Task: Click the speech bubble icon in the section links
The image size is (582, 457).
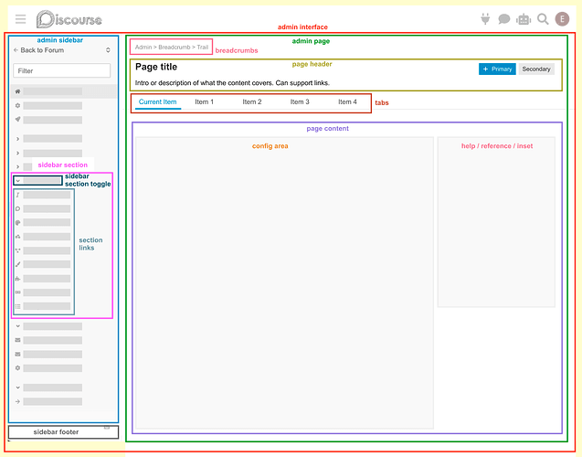Action: pos(17,208)
